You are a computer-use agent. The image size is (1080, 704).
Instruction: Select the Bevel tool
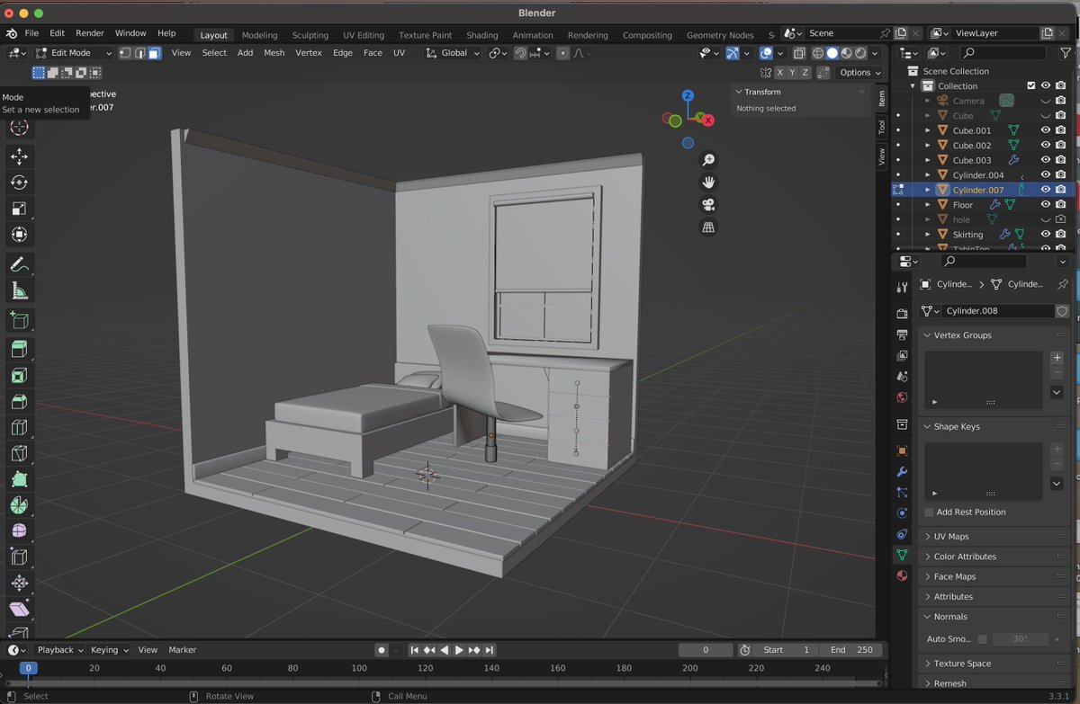point(19,401)
